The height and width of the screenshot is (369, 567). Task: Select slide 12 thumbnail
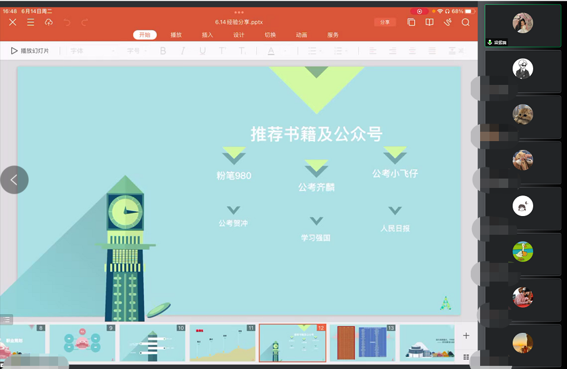293,343
